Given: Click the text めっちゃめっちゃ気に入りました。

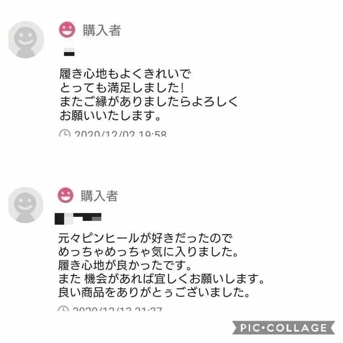Looking at the screenshot, I should [148, 252].
